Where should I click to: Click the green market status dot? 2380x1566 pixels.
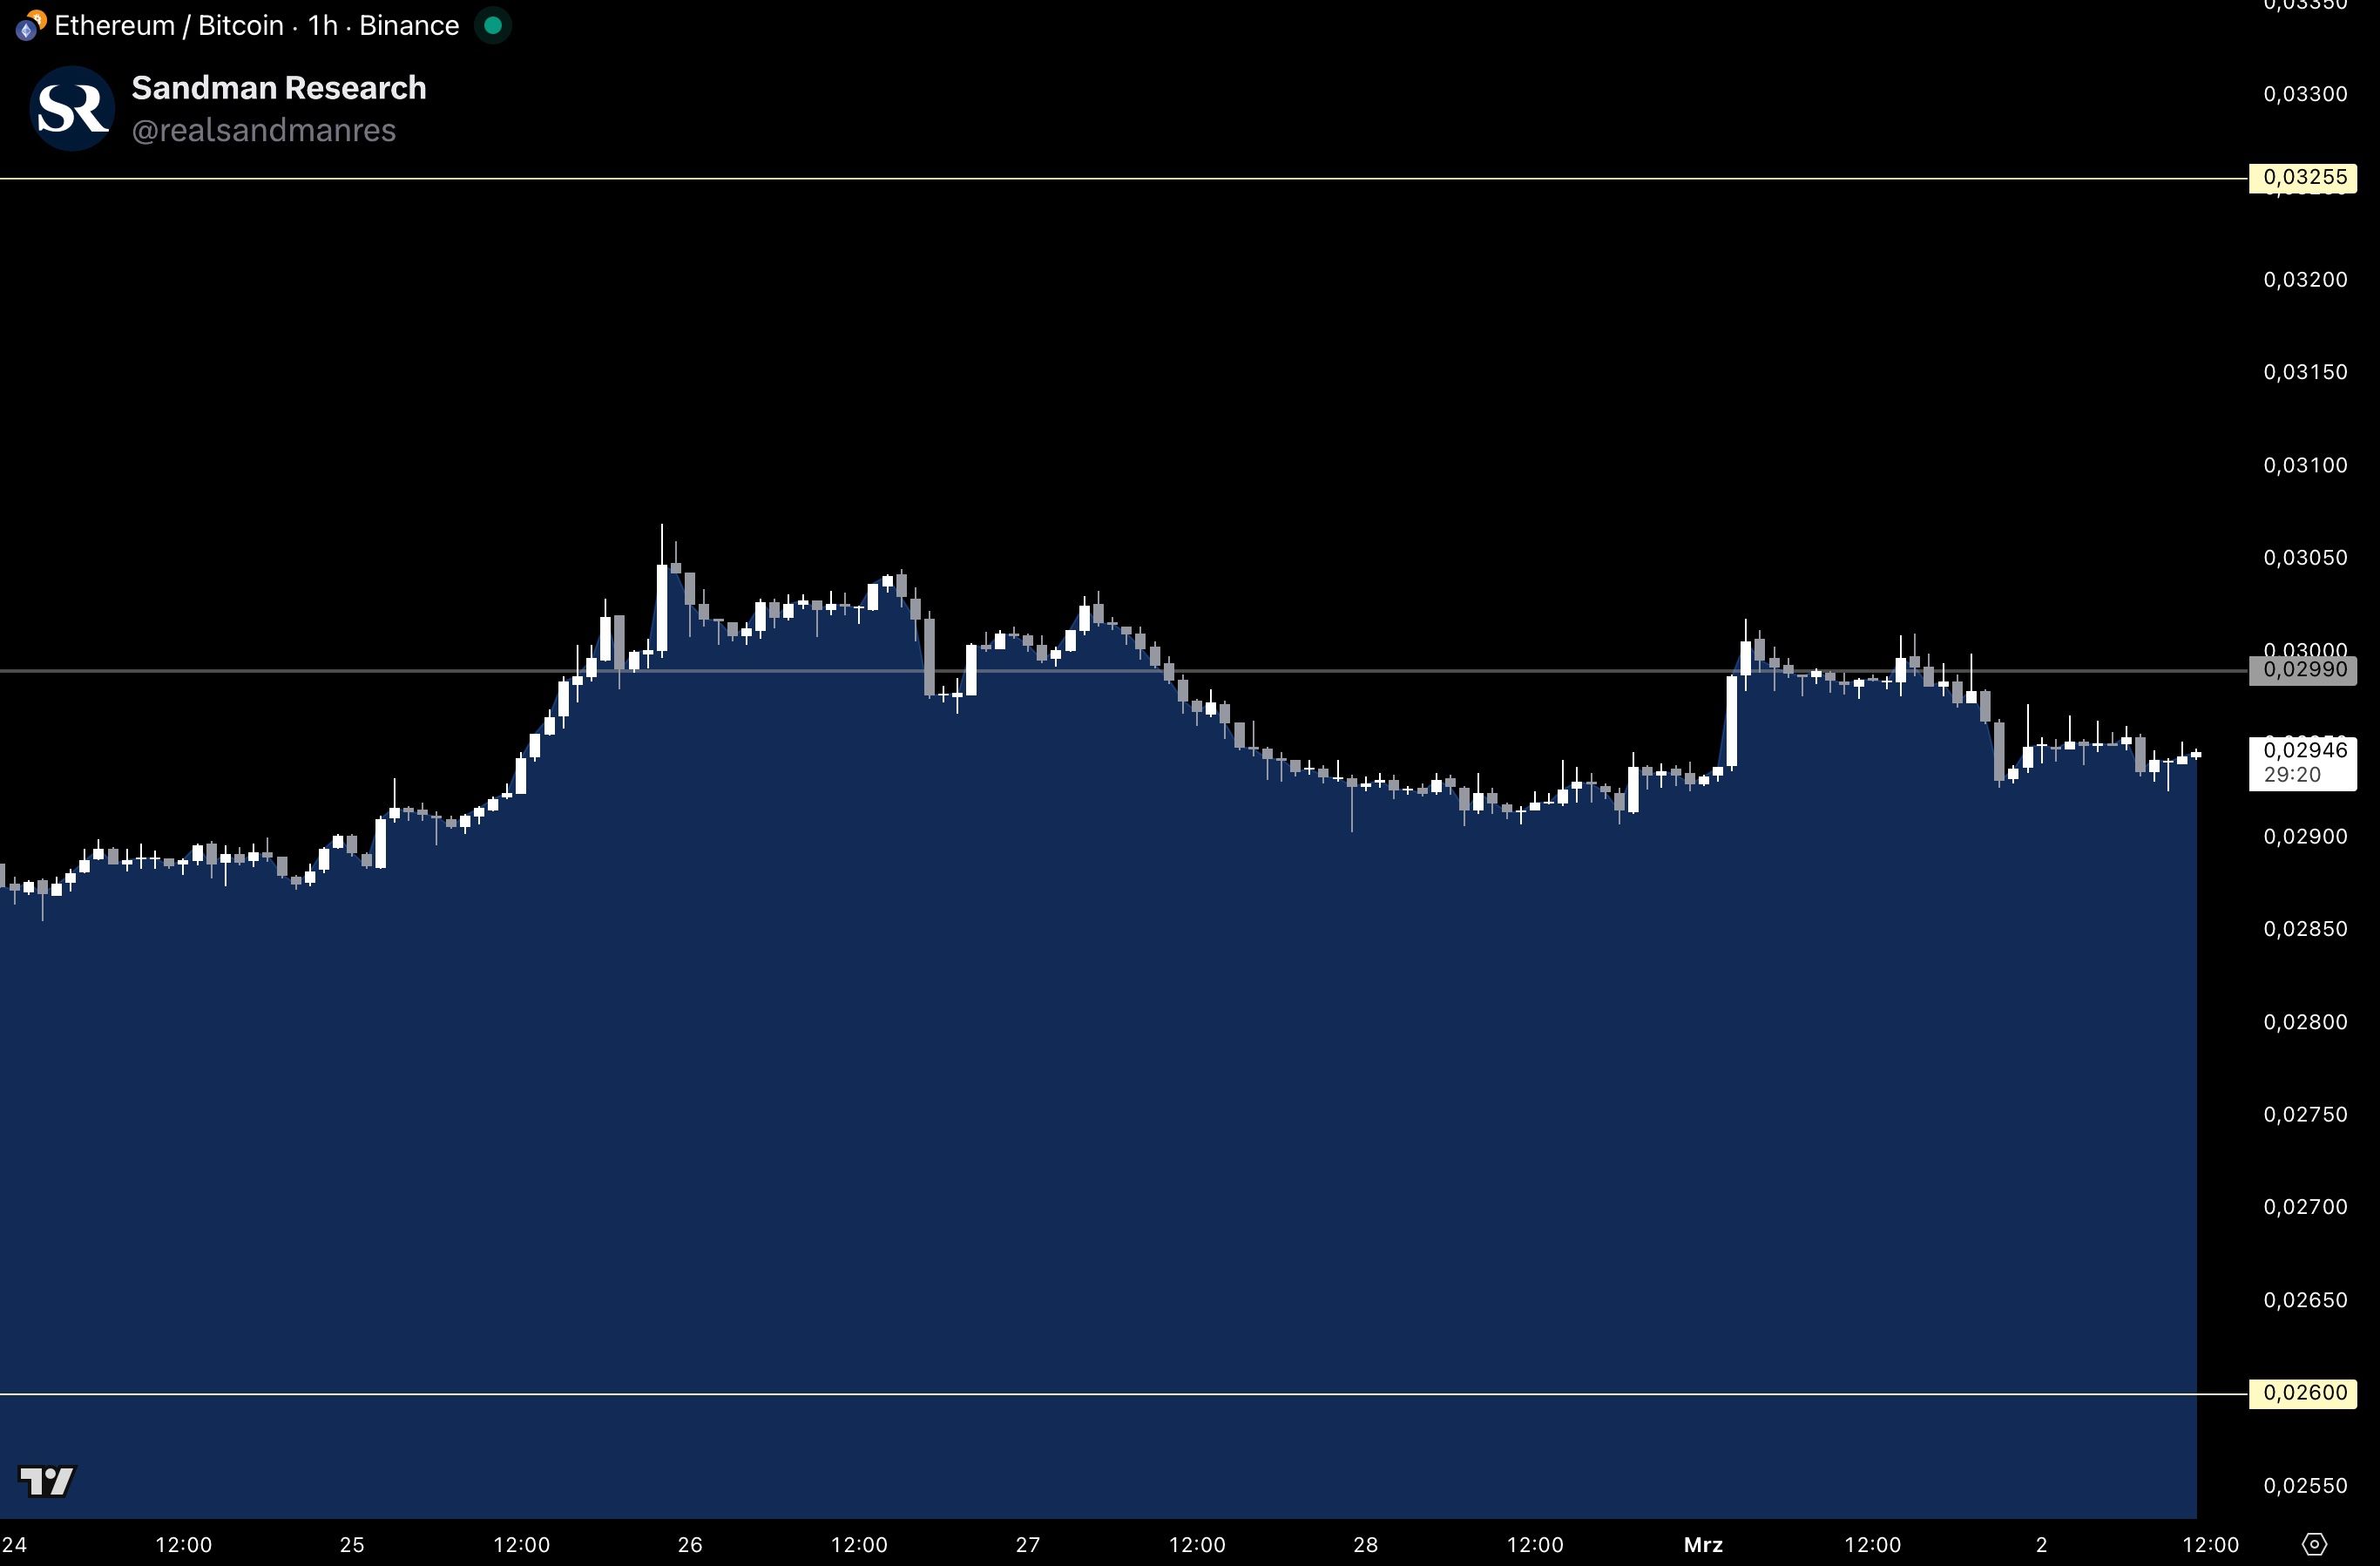[492, 25]
